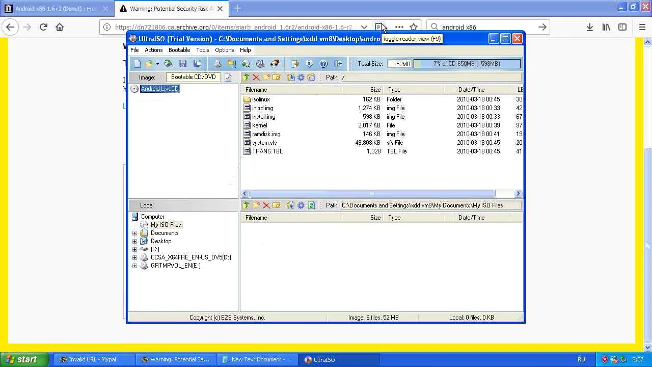The image size is (652, 367).
Task: Open the Windows Start menu
Action: 25,359
